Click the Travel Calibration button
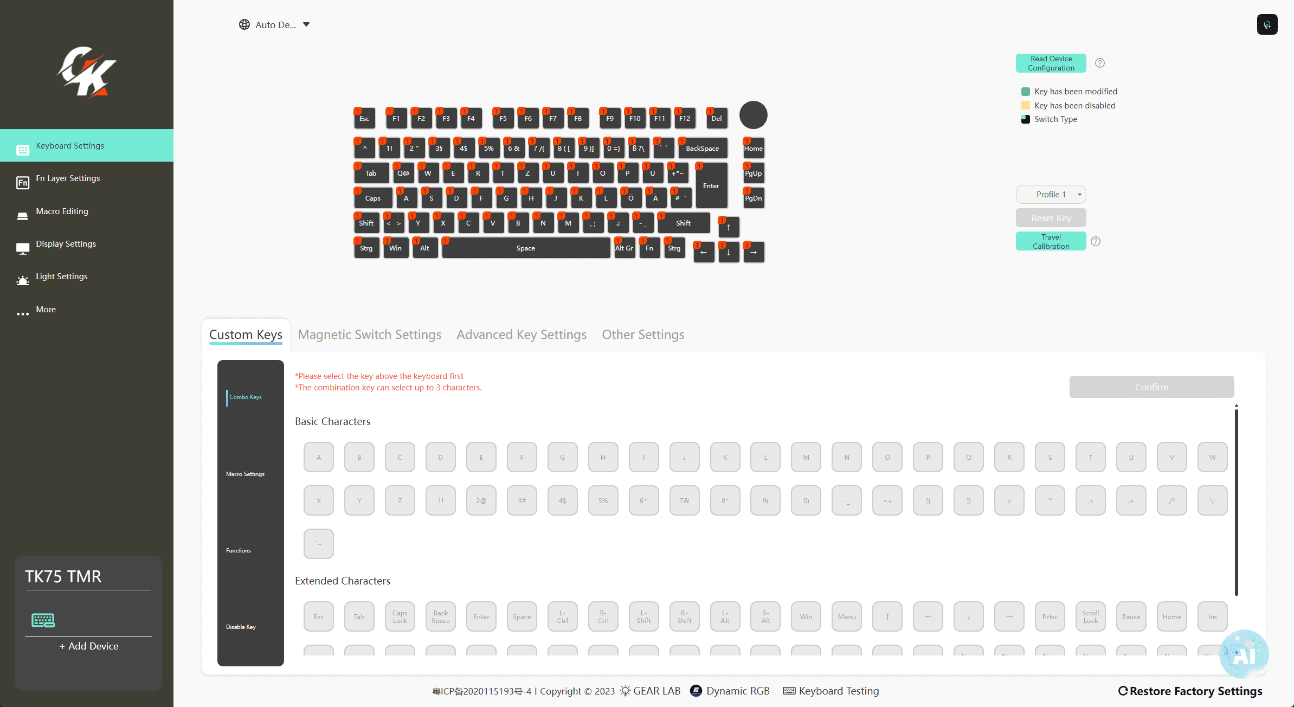This screenshot has width=1294, height=707. [1051, 241]
